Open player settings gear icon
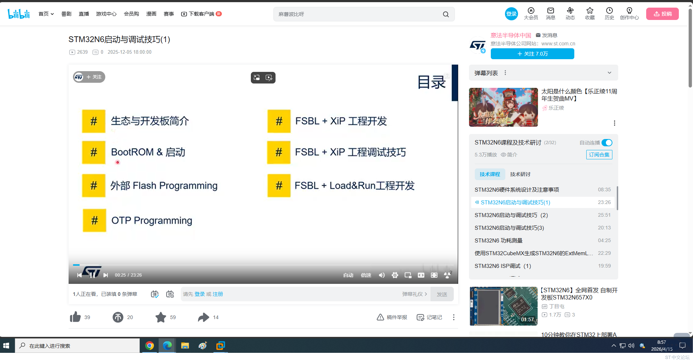The width and height of the screenshot is (693, 363). click(395, 275)
